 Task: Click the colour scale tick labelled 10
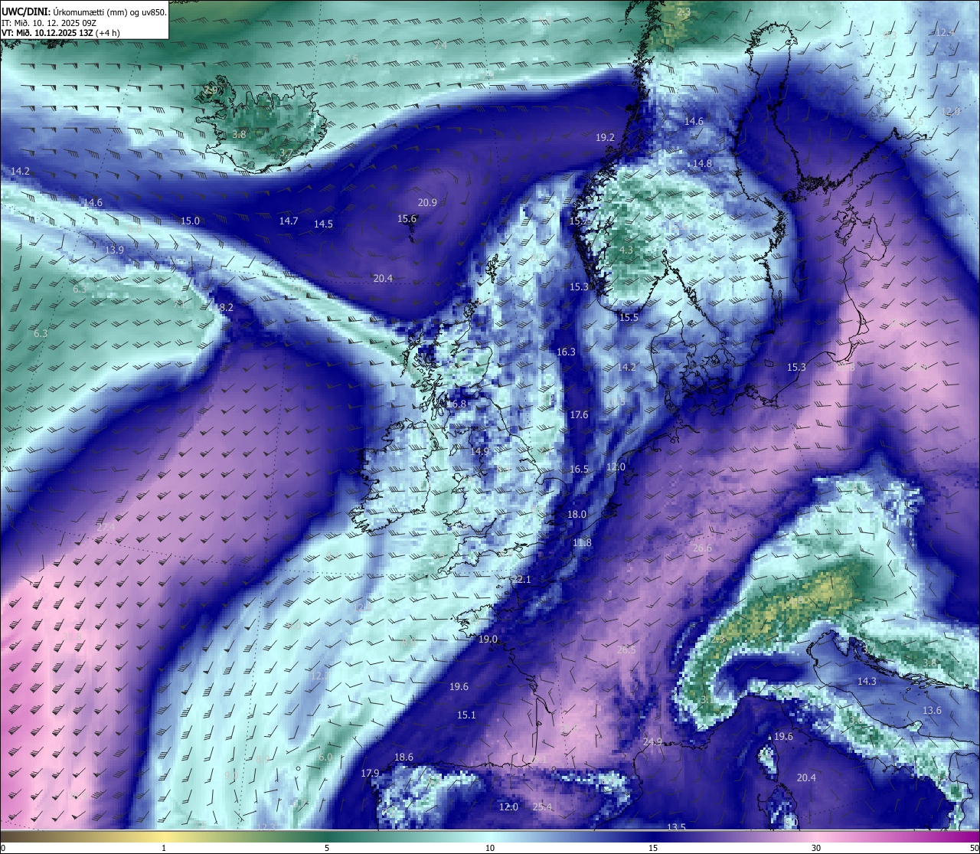coord(489,848)
